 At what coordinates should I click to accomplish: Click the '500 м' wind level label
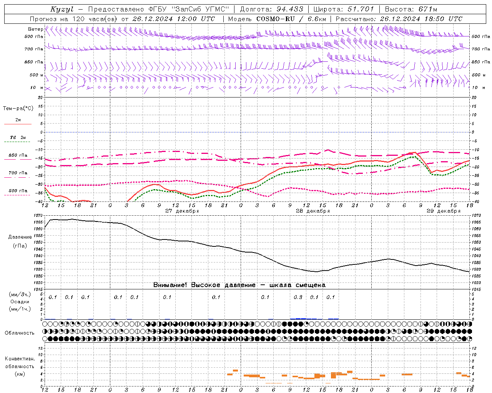tap(37, 75)
